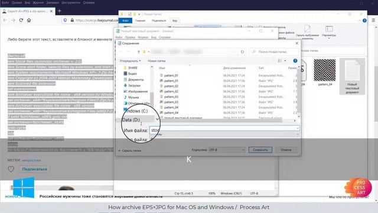Open the Упорядочить dropdown
The height and width of the screenshot is (213, 378).
point(130,61)
